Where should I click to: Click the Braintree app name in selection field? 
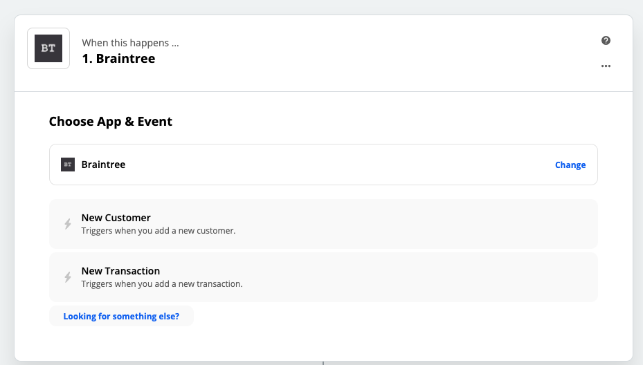103,165
